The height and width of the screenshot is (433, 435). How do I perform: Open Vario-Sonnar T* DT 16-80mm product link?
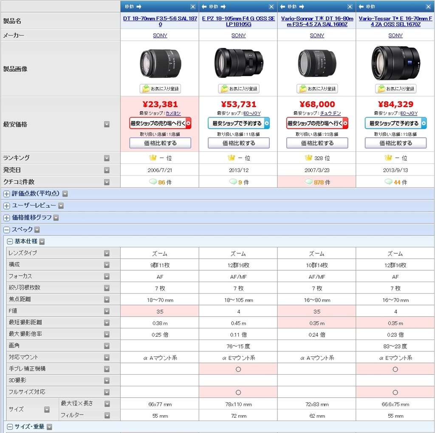pos(317,21)
